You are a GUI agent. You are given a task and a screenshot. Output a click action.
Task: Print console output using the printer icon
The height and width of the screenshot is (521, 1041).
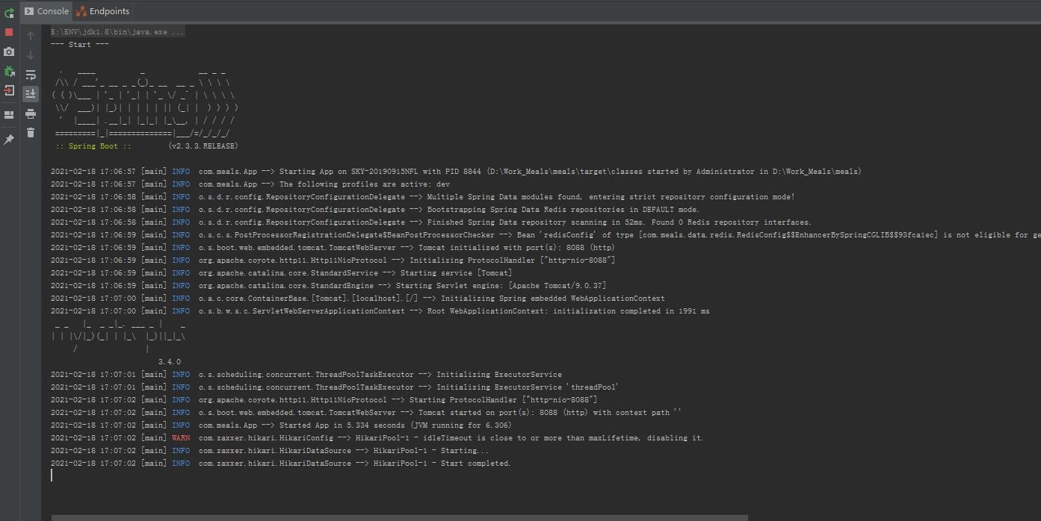tap(31, 113)
